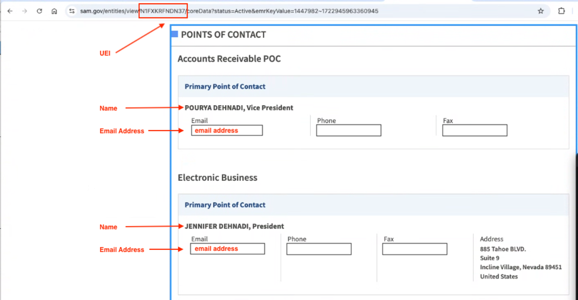Bookmark the page with the star icon
This screenshot has width=578, height=300.
coord(541,11)
